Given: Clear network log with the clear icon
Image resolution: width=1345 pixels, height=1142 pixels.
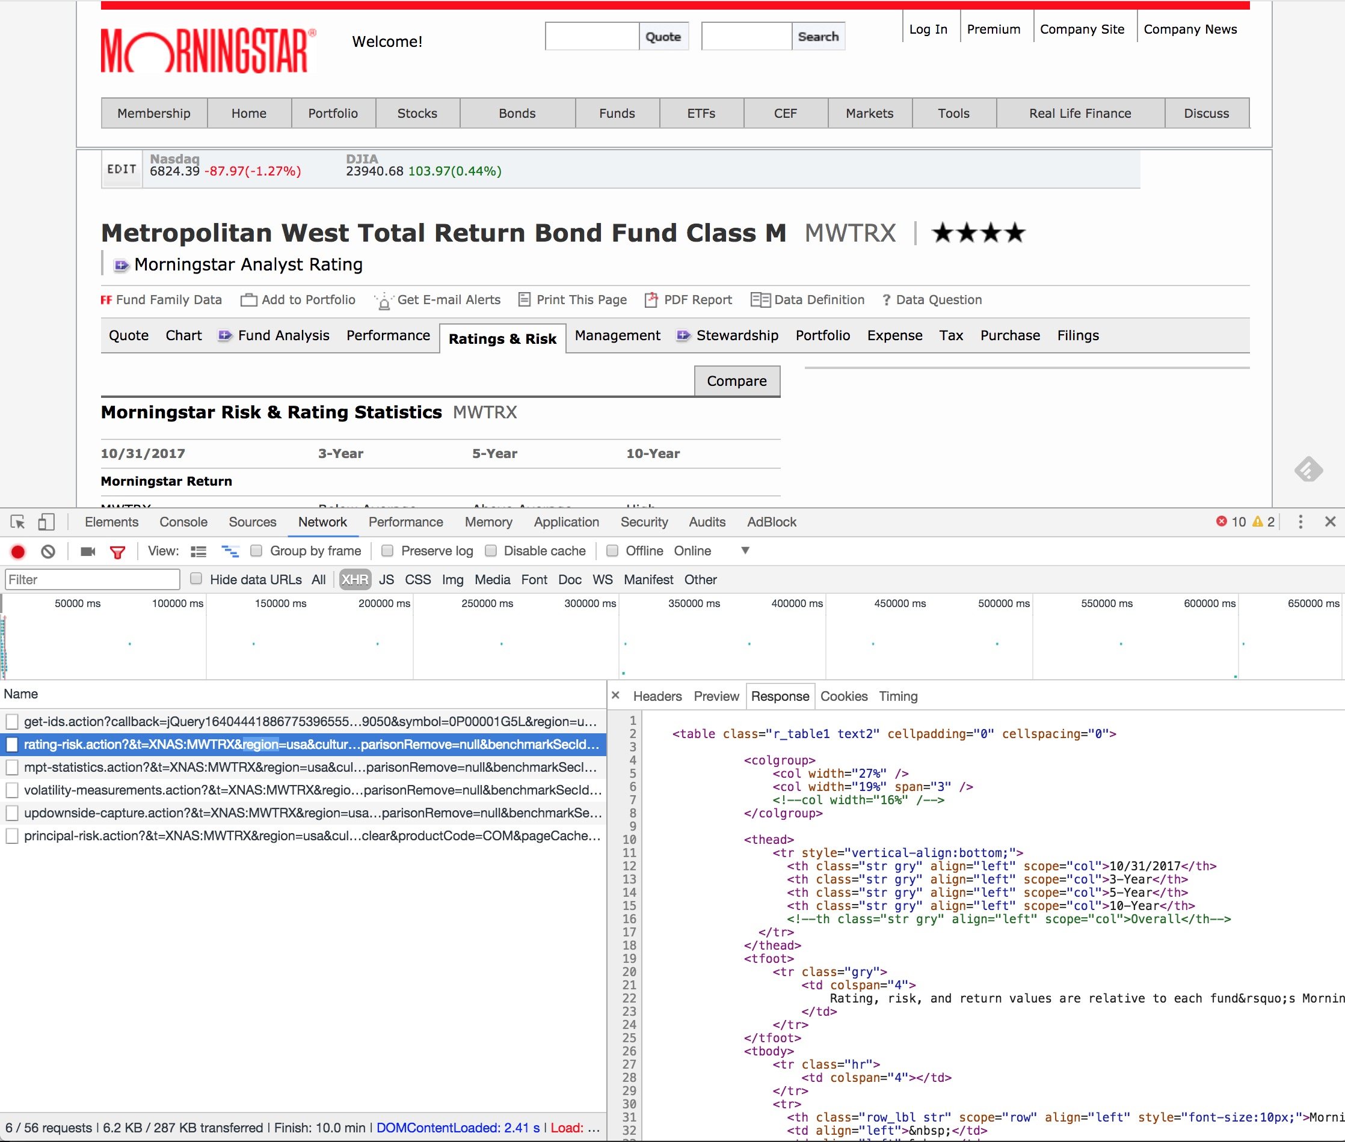Looking at the screenshot, I should click(48, 552).
